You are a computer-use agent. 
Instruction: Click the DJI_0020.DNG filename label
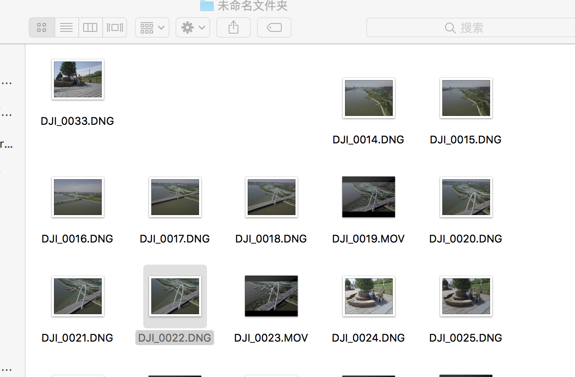click(465, 239)
